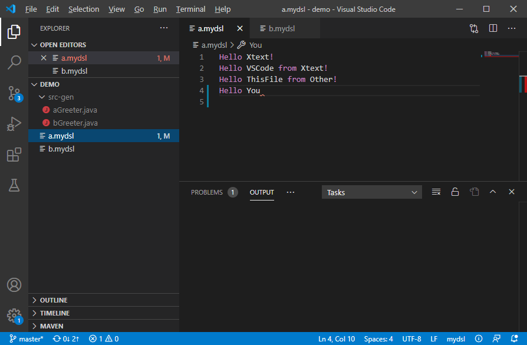Click the word Xtext! on line 1
Image resolution: width=527 pixels, height=345 pixels.
(260, 57)
